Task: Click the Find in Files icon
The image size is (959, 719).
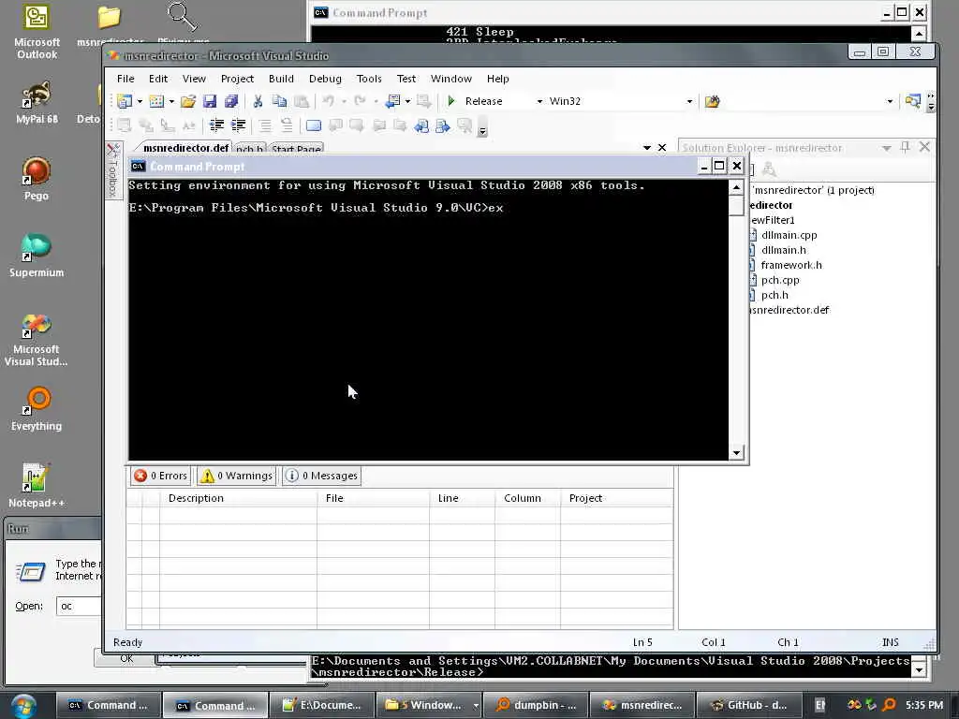Action: (712, 101)
